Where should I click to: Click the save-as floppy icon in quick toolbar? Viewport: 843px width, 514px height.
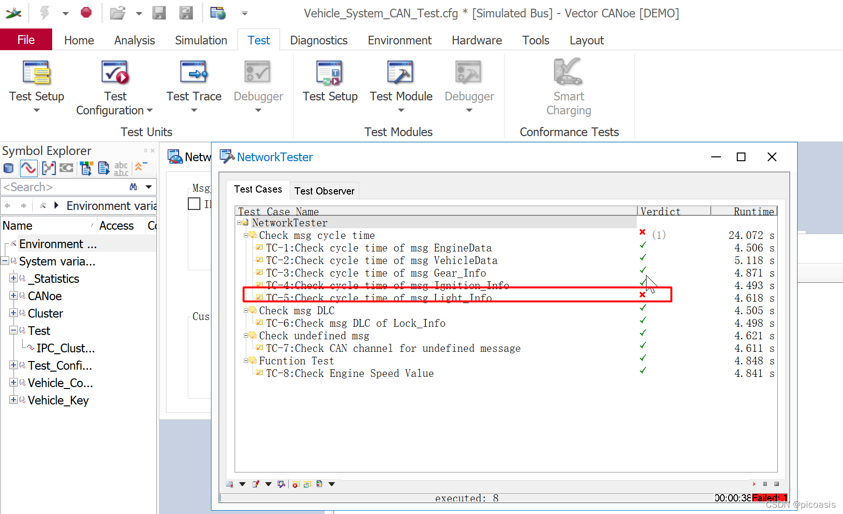pos(186,13)
